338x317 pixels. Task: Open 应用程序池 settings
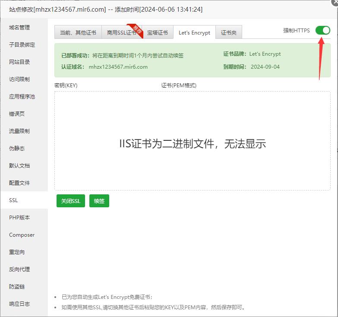tap(22, 97)
